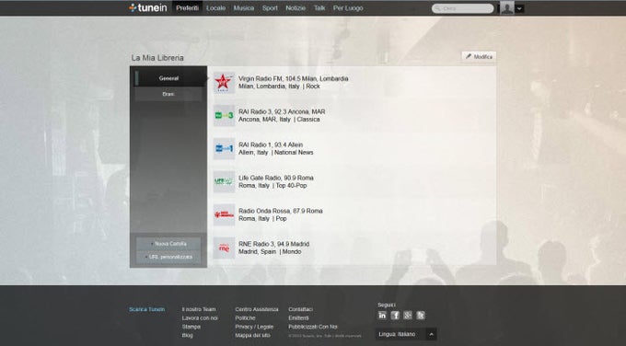Expand the account dropdown arrow
The width and height of the screenshot is (626, 346).
coord(519,8)
